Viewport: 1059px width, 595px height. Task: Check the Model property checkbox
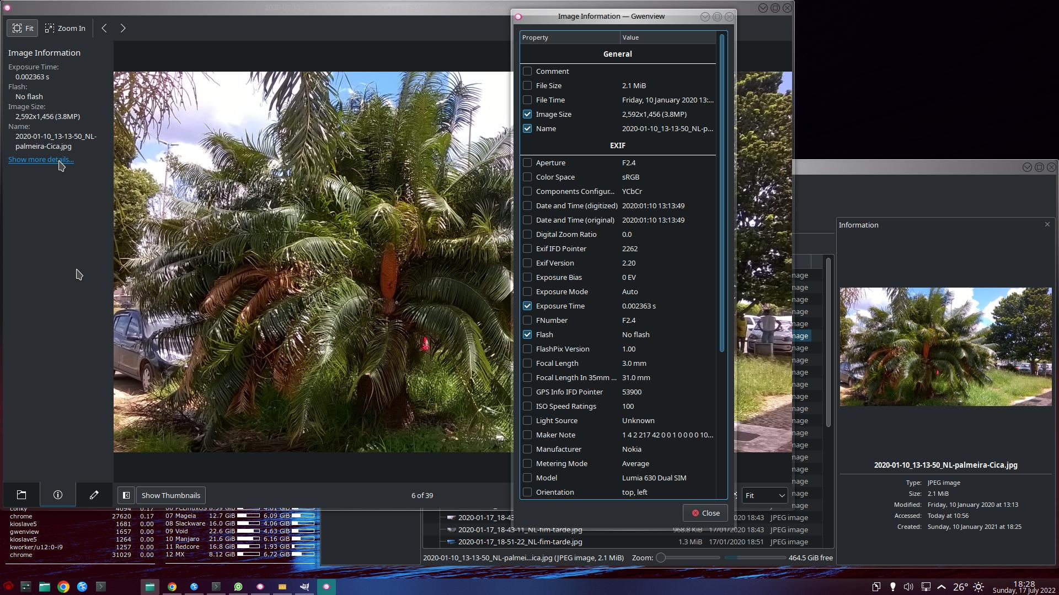tap(527, 478)
